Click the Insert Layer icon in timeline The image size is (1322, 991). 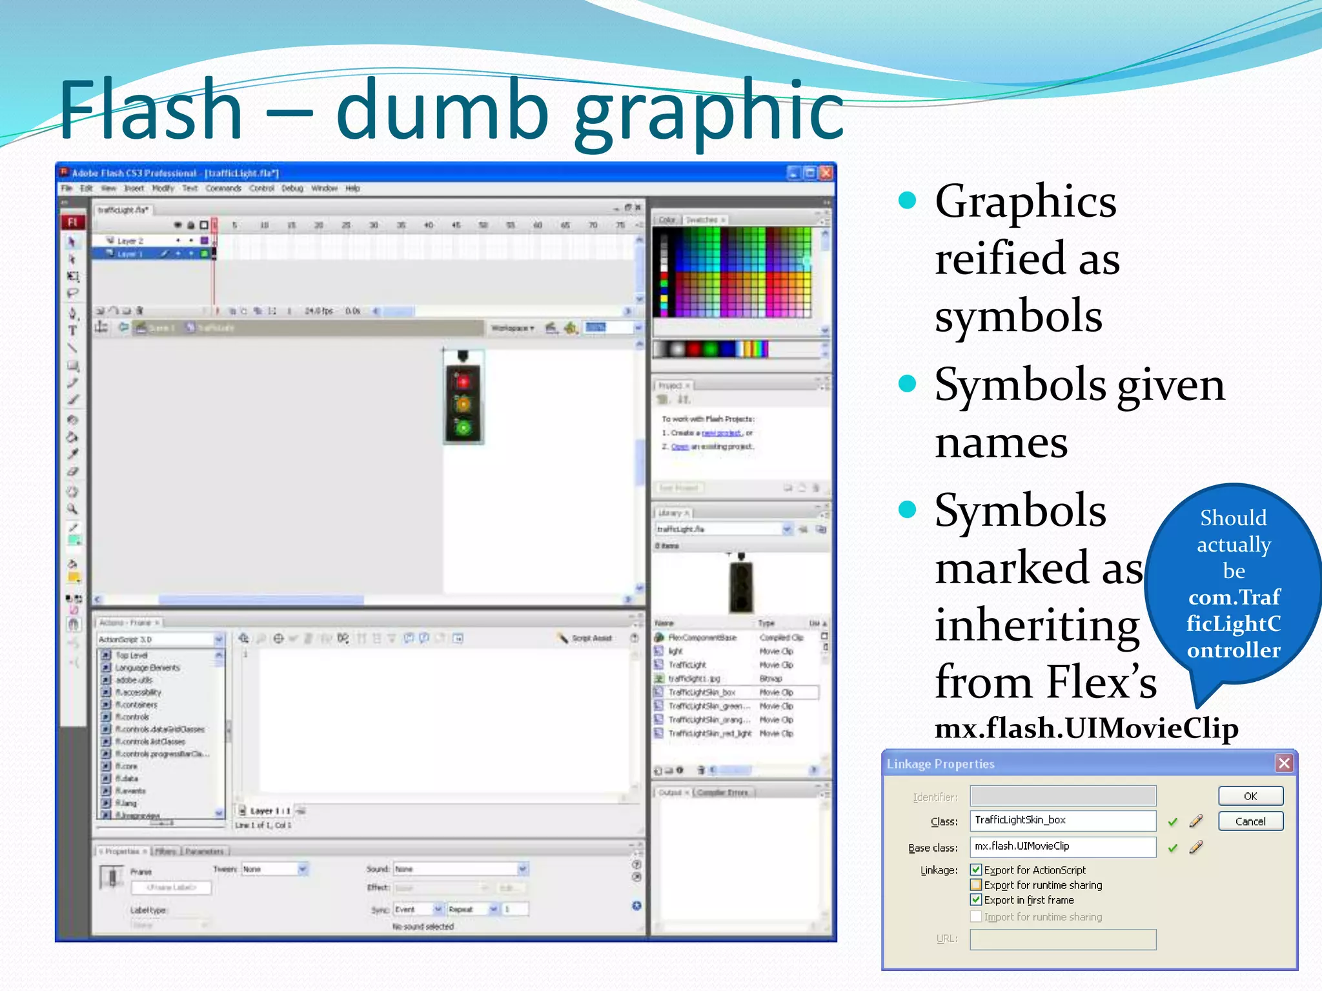[100, 311]
